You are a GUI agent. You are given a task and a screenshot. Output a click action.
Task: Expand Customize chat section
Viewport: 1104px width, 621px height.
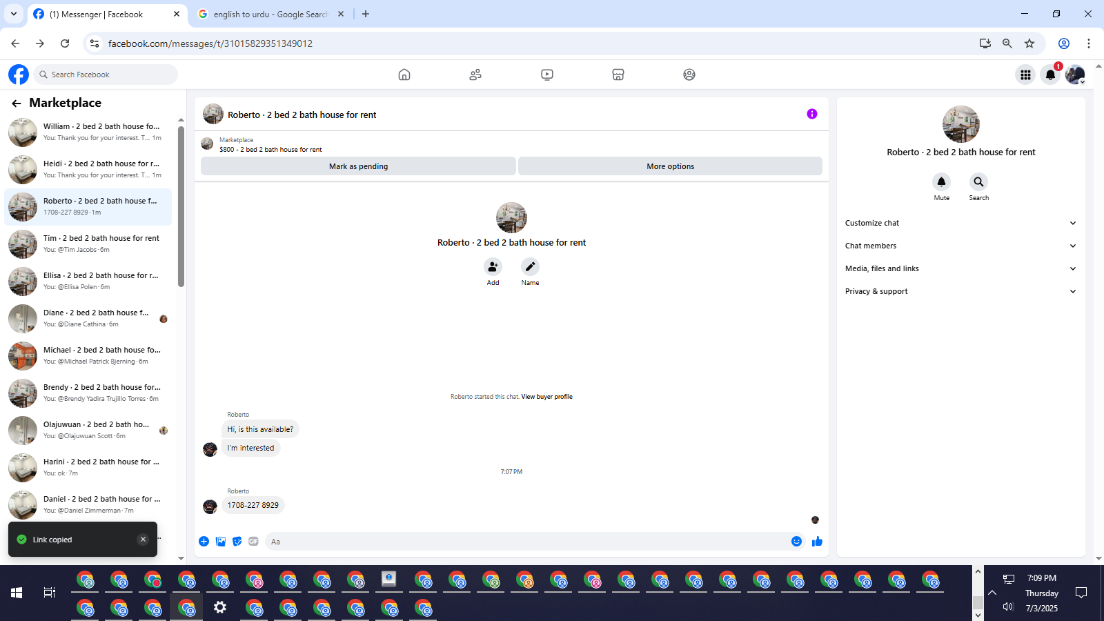pyautogui.click(x=960, y=223)
